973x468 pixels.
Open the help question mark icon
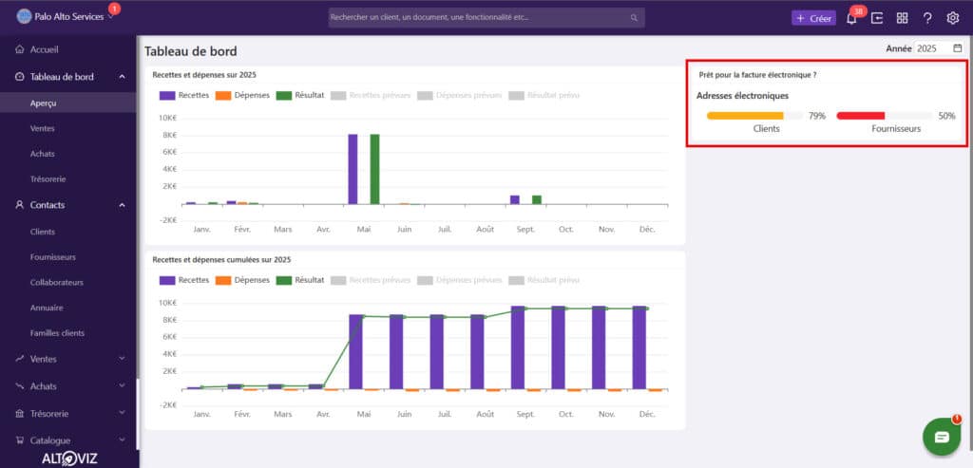click(x=927, y=18)
